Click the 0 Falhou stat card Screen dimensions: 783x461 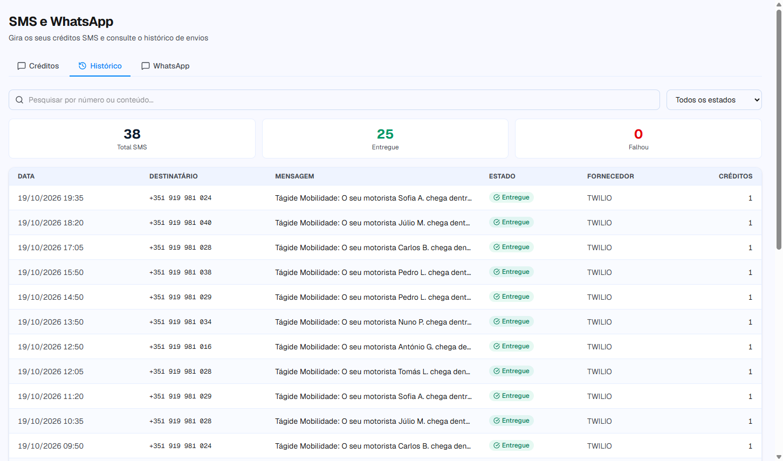click(x=638, y=139)
